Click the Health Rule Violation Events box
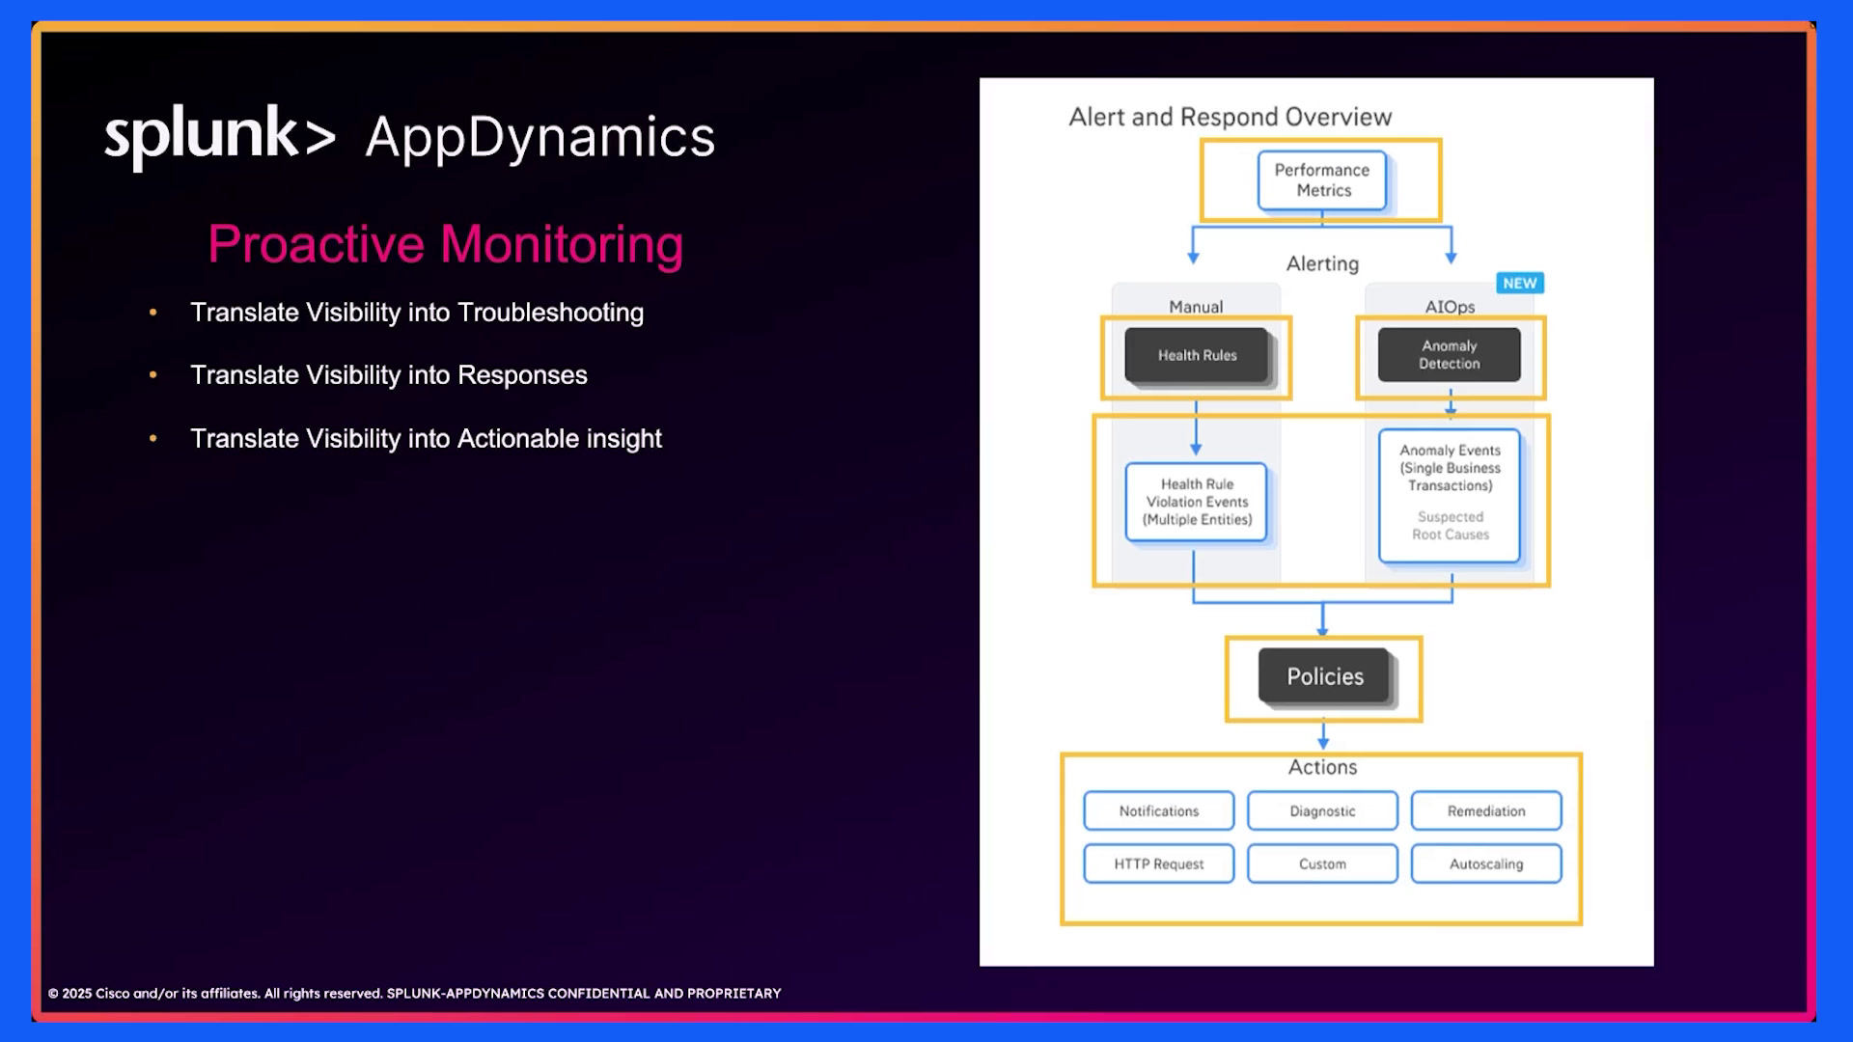Image resolution: width=1853 pixels, height=1042 pixels. point(1197,502)
